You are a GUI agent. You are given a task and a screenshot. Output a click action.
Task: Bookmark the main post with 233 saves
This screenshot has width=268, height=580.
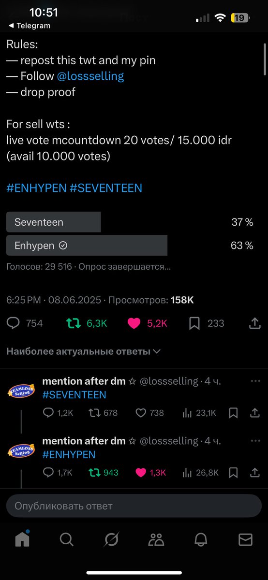[194, 323]
